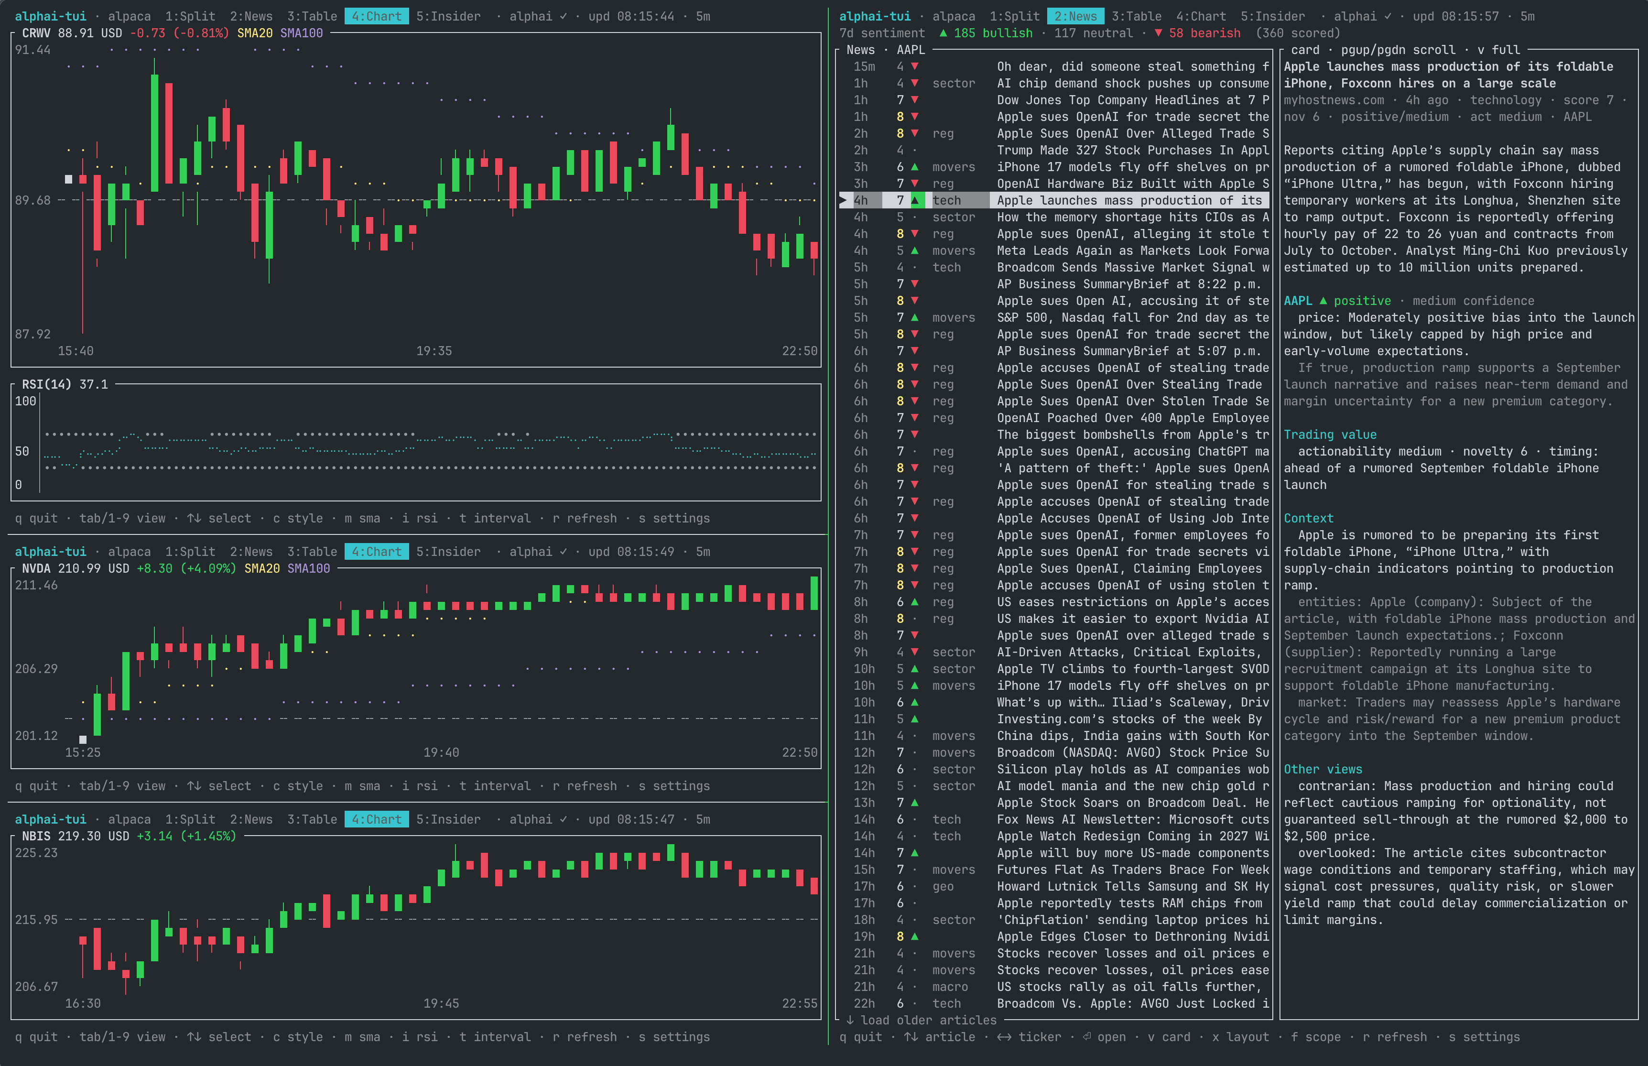Click the open return-key icon in news footer
Viewport: 1648px width, 1066px height.
1087,1037
